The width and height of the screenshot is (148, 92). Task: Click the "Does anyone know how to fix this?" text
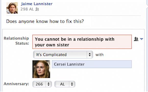click(45, 21)
